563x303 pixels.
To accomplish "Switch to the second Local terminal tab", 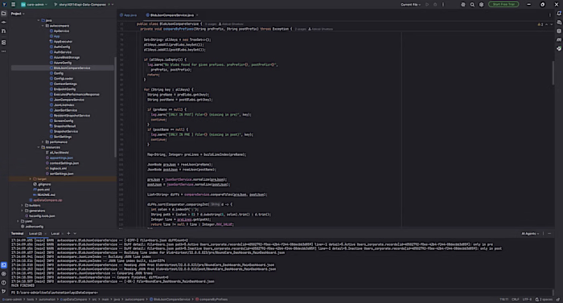I will (55, 233).
